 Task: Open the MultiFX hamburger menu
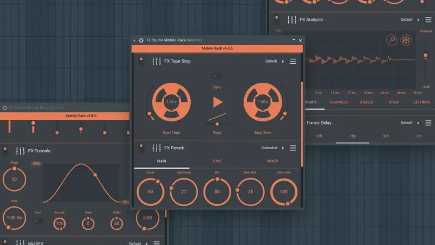[x=157, y=243]
